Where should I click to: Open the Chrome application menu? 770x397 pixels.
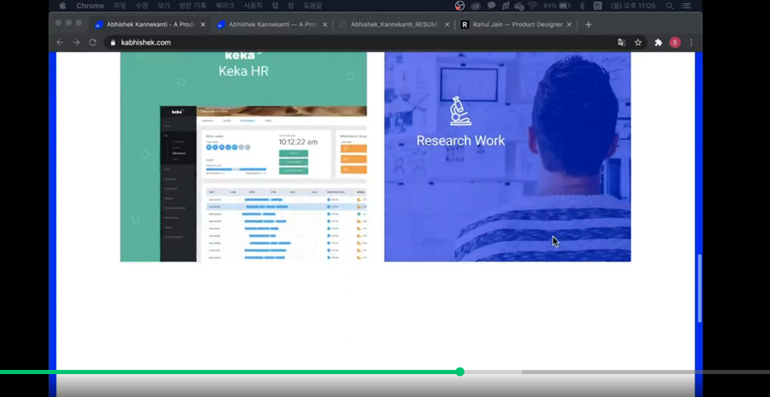click(90, 6)
